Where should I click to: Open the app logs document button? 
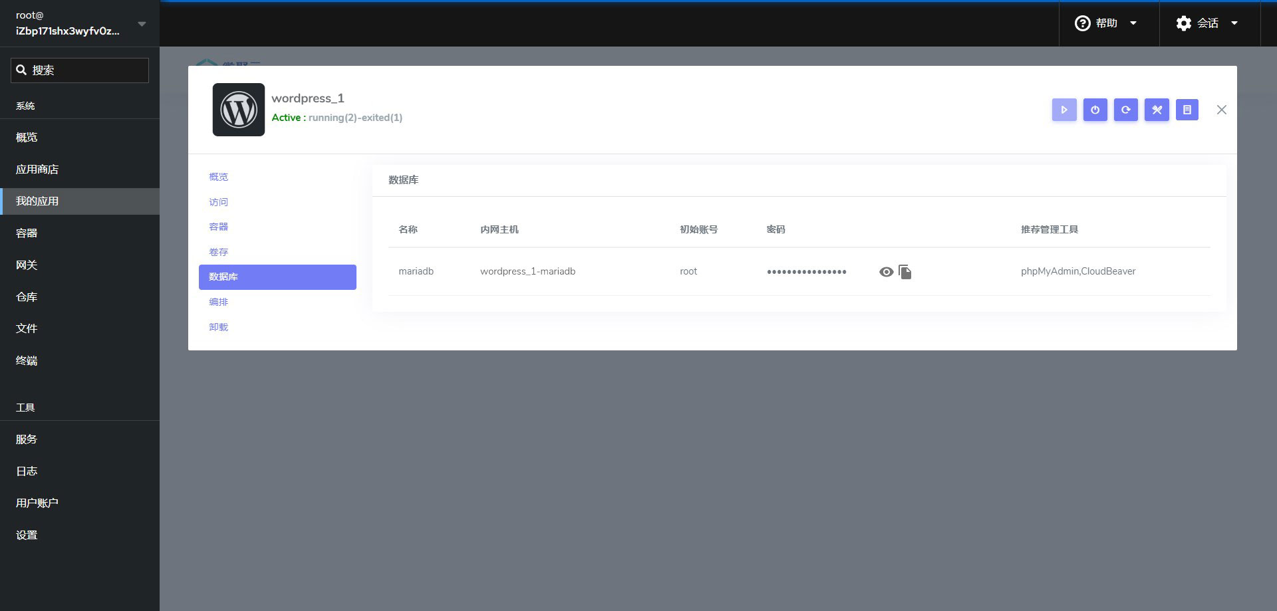tap(1187, 110)
